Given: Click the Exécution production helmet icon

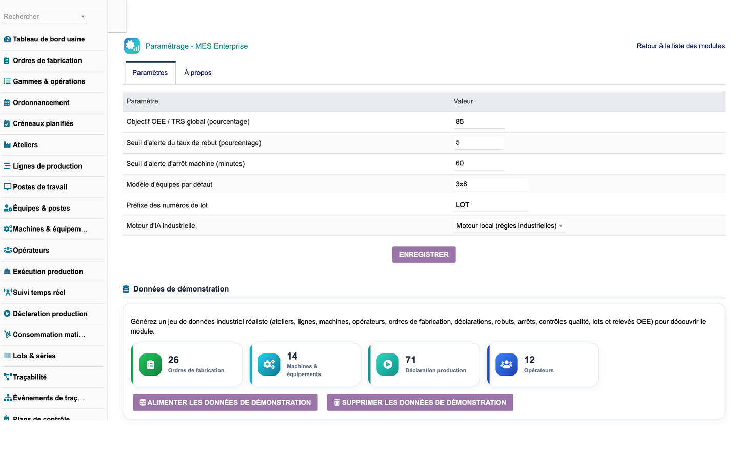Looking at the screenshot, I should 7,272.
